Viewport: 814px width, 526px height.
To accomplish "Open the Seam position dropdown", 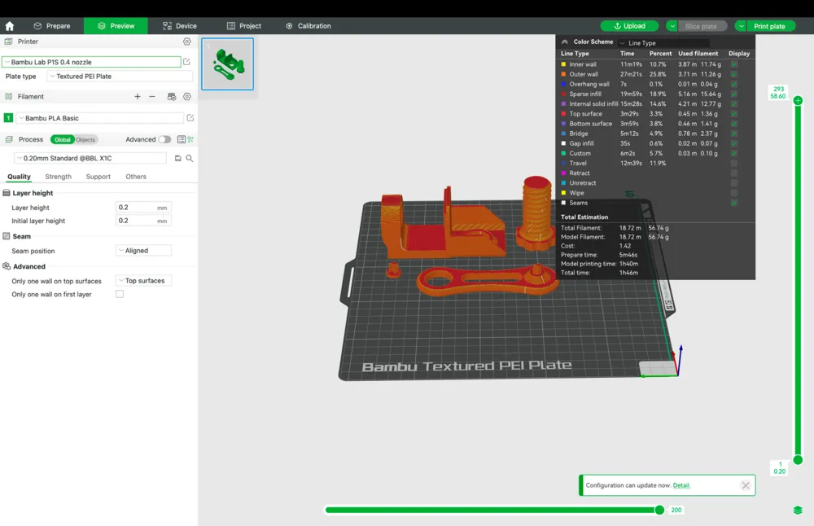I will 143,250.
